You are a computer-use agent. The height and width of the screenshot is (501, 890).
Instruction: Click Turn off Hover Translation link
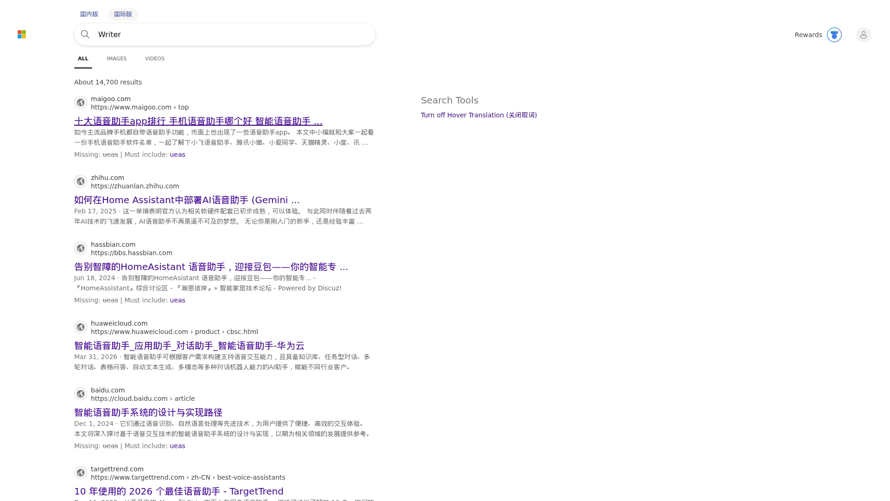(x=479, y=115)
